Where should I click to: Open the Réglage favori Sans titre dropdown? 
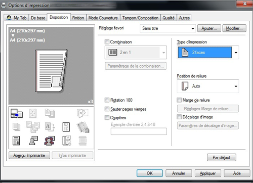[x=167, y=28]
